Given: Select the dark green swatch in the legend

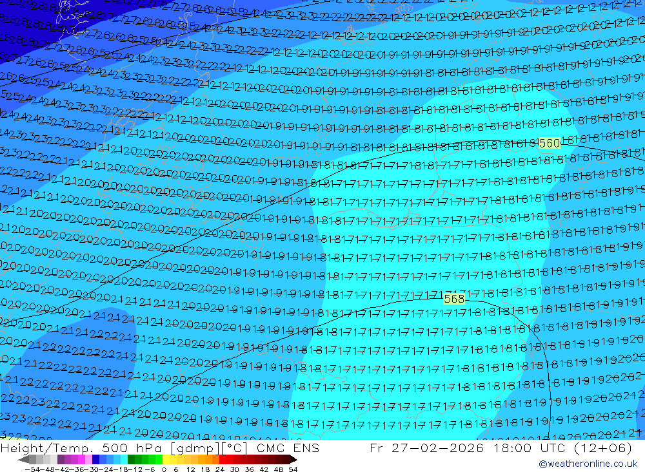Looking at the screenshot, I should pyautogui.click(x=131, y=459).
